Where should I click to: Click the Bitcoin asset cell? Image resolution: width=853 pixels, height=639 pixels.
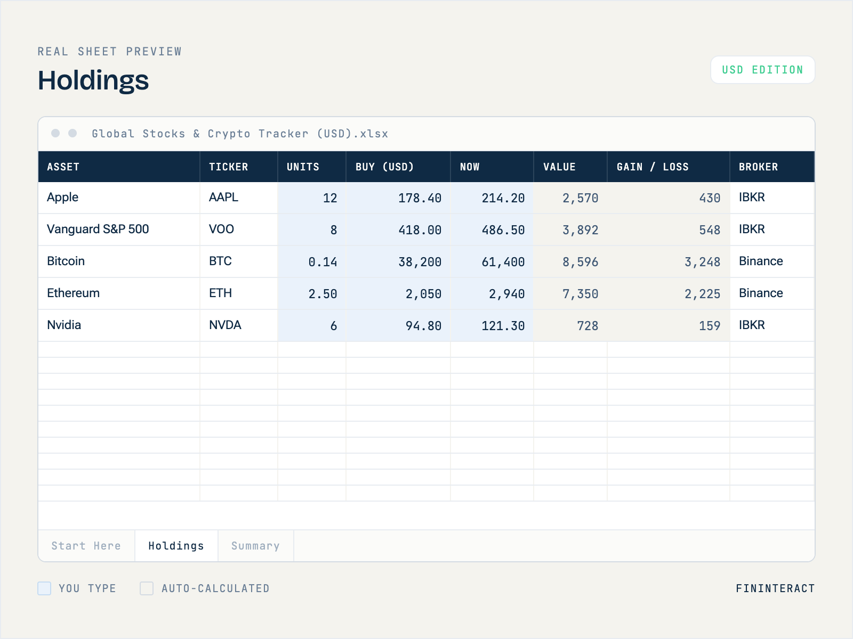coord(119,261)
